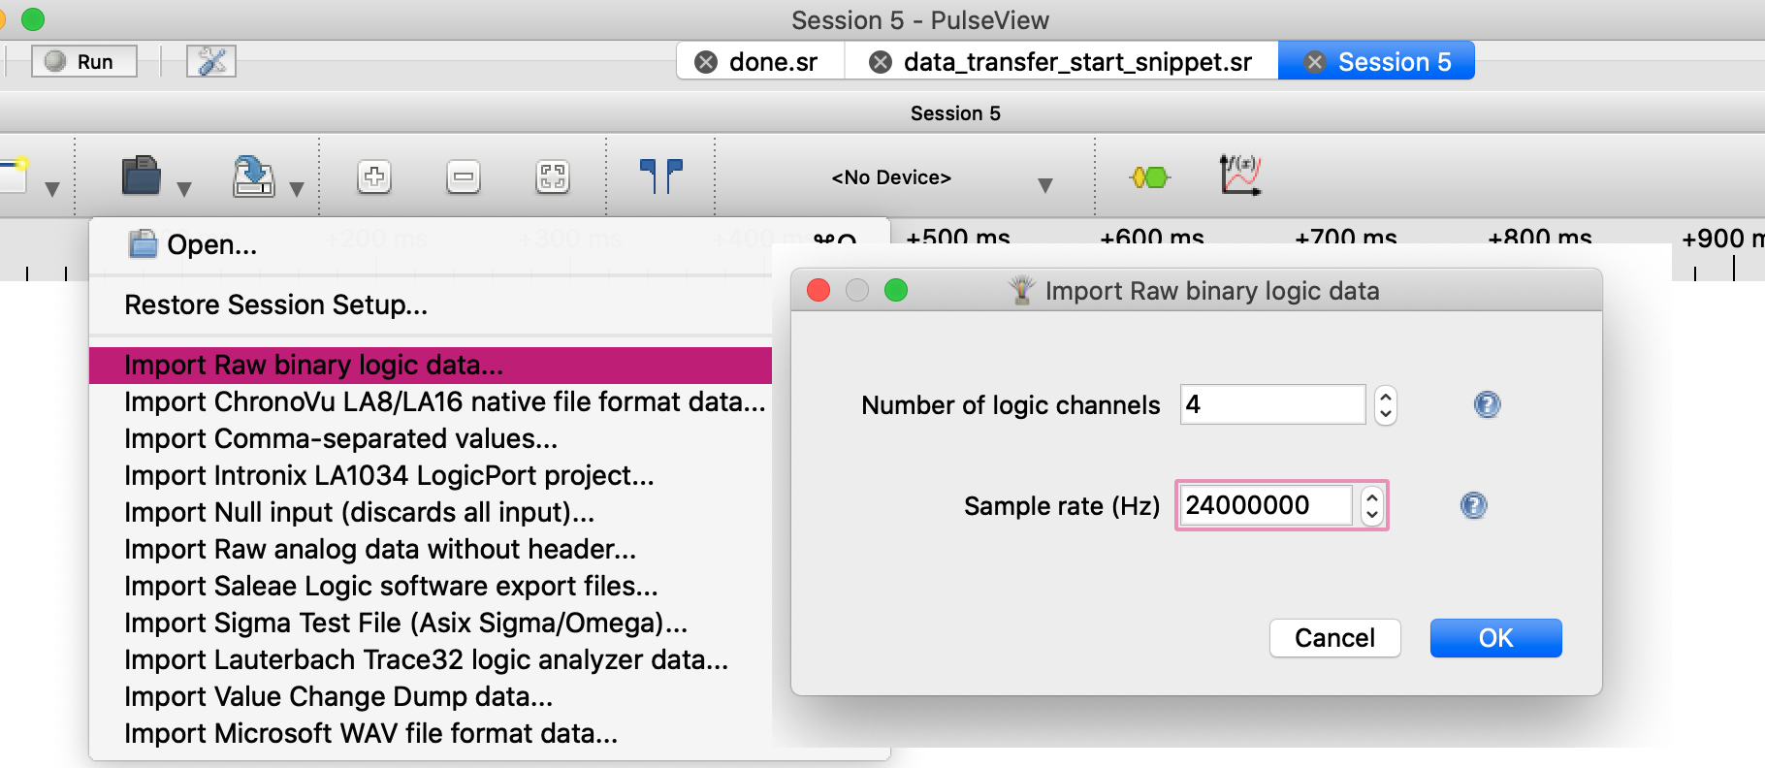Close the data_transfer_start_snippet.sr tab

881,62
